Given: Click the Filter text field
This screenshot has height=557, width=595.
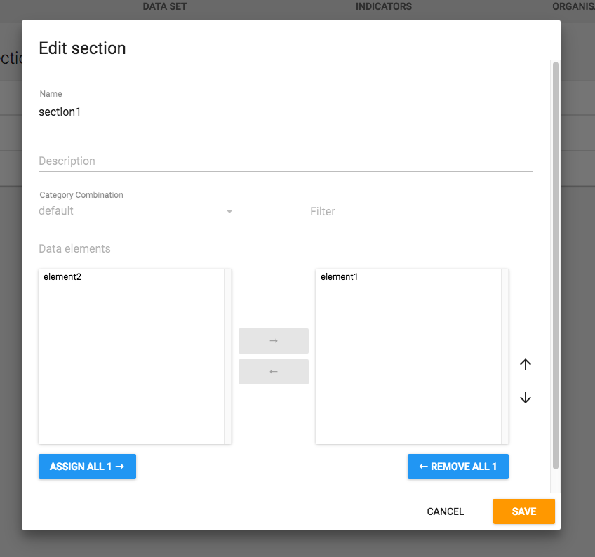Looking at the screenshot, I should (x=409, y=211).
